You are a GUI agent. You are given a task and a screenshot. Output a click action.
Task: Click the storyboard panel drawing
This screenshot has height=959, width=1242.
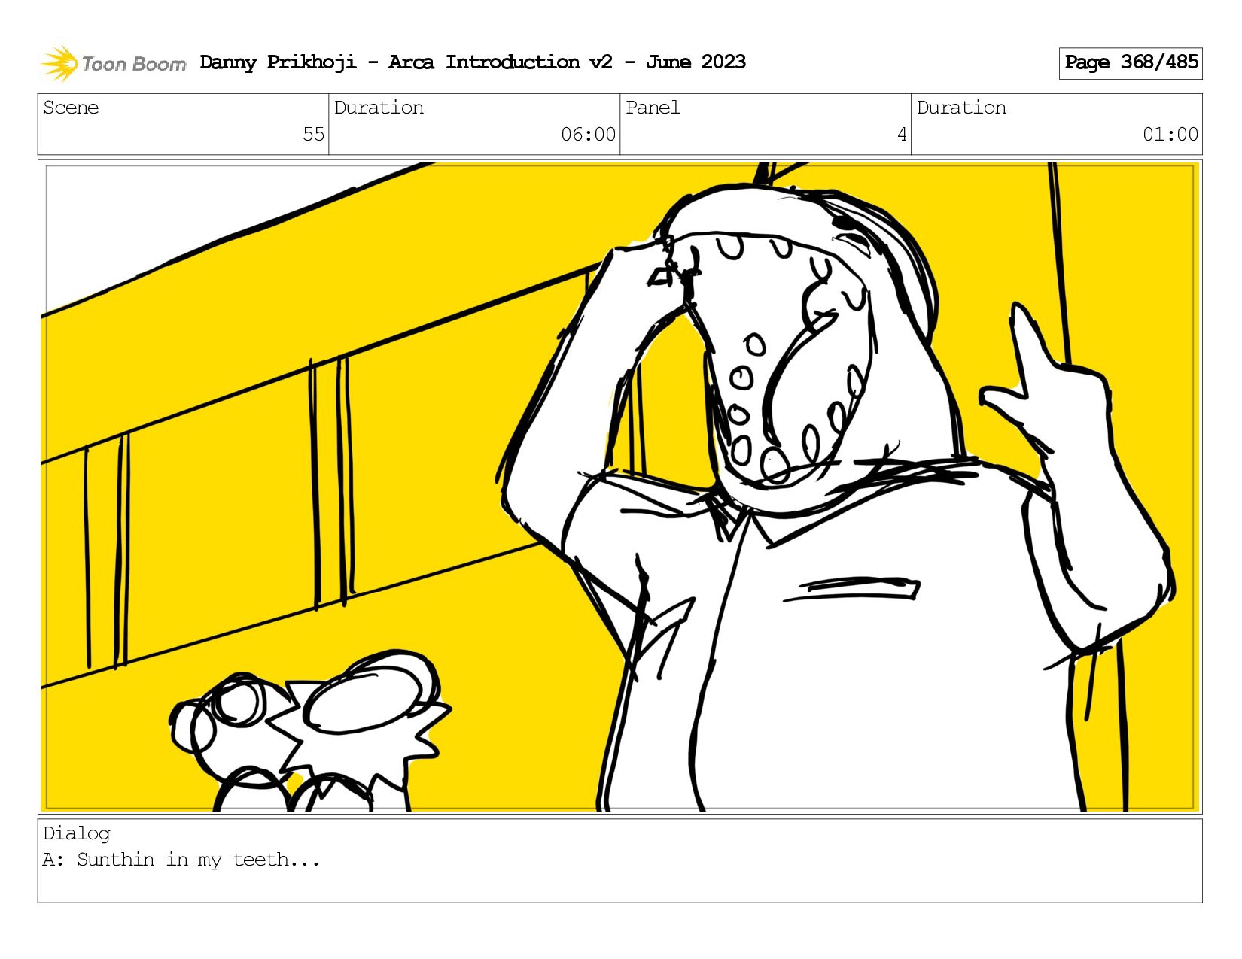click(620, 487)
